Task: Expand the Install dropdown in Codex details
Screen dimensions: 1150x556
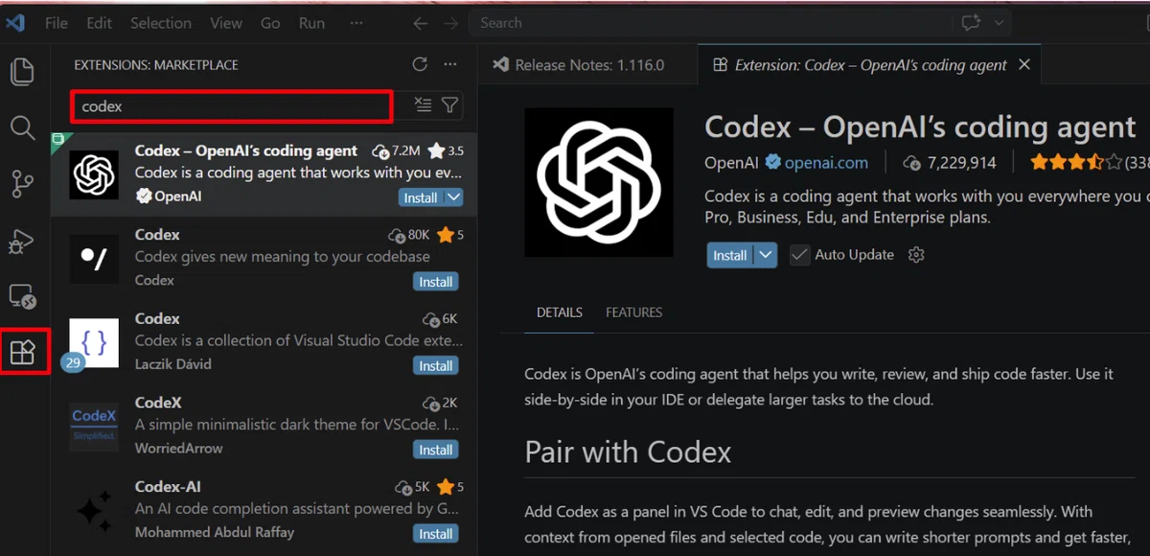Action: pyautogui.click(x=766, y=255)
